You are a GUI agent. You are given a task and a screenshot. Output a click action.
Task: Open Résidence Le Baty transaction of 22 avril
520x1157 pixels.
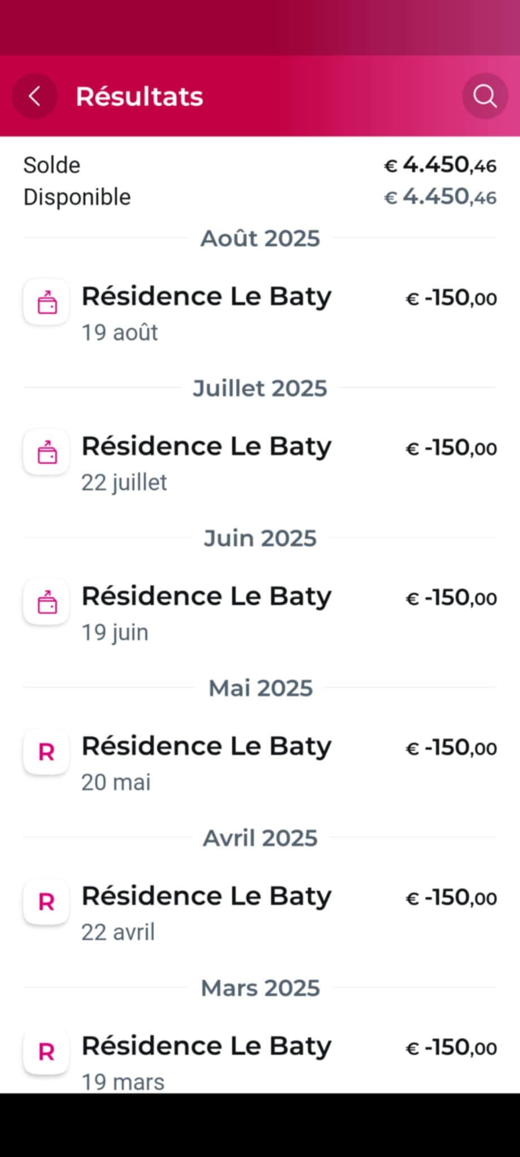207,896
